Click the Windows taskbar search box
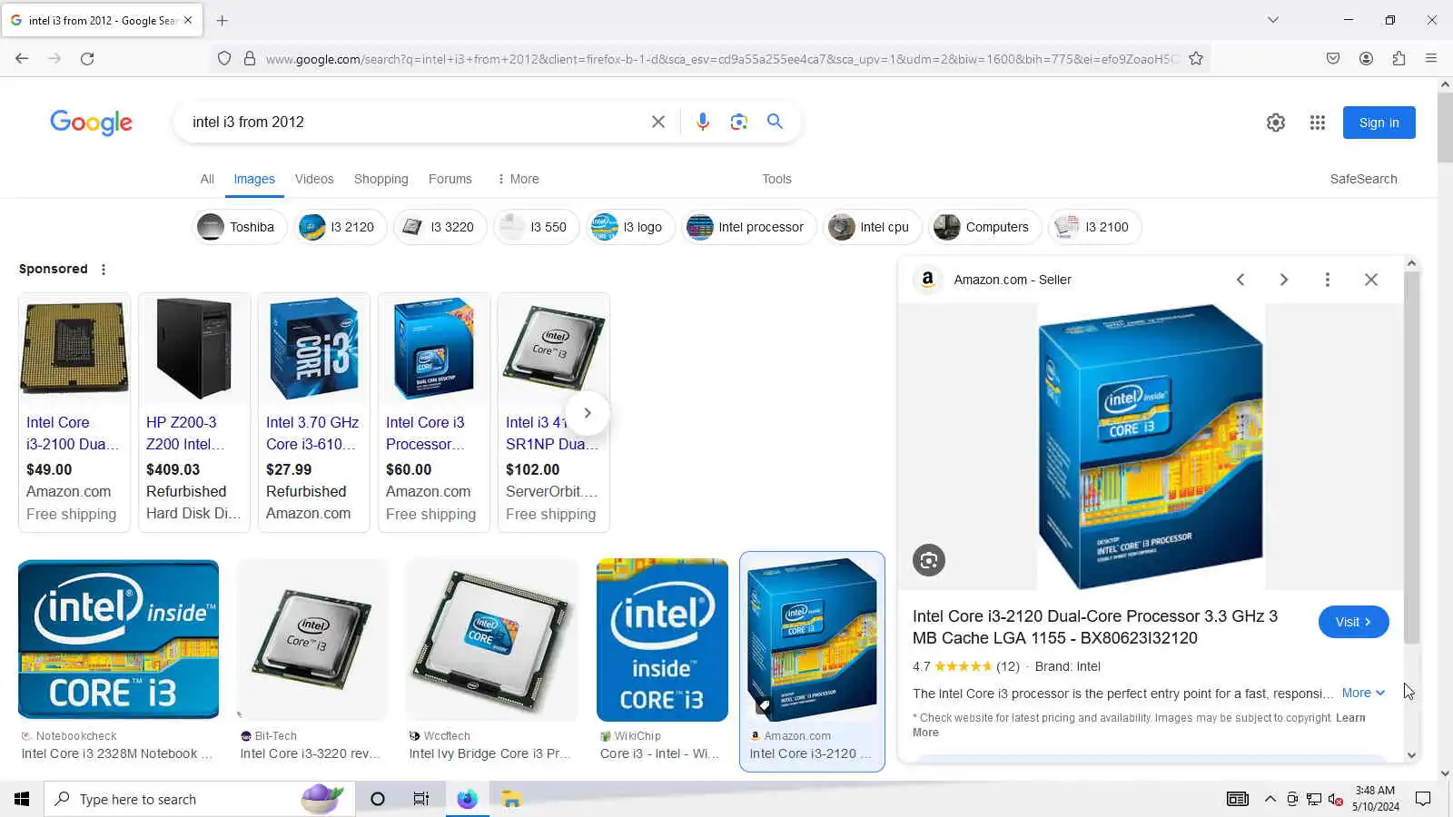The width and height of the screenshot is (1453, 817). coord(198,799)
